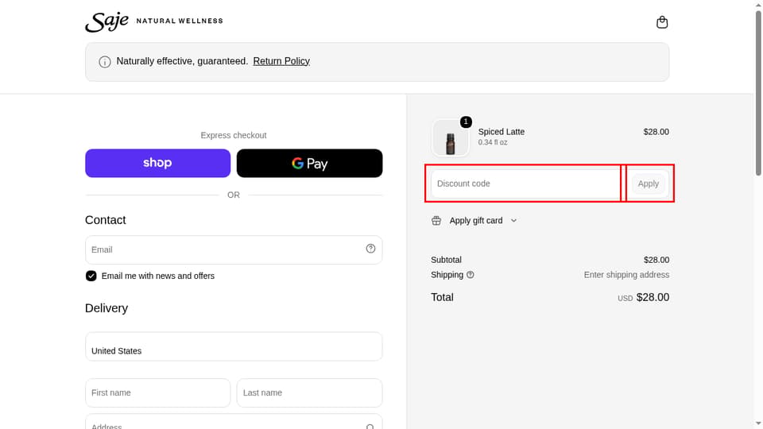Click the 0.34 fl oz size text

click(493, 142)
